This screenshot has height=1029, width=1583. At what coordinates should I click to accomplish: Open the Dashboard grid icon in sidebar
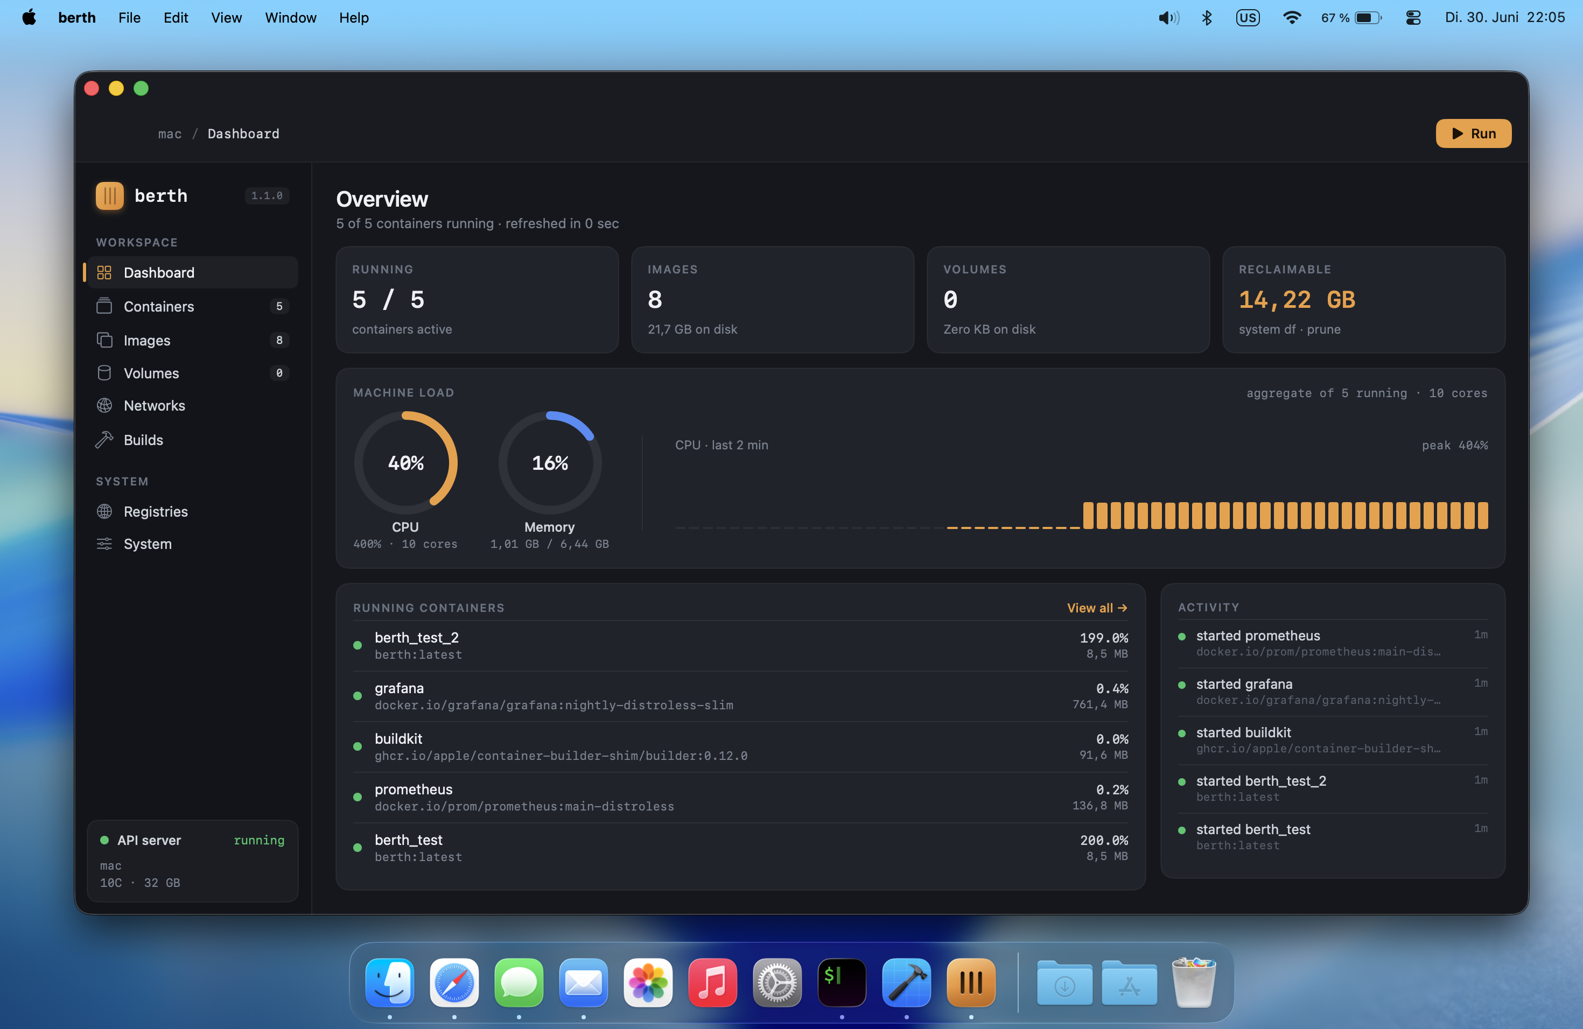coord(104,272)
